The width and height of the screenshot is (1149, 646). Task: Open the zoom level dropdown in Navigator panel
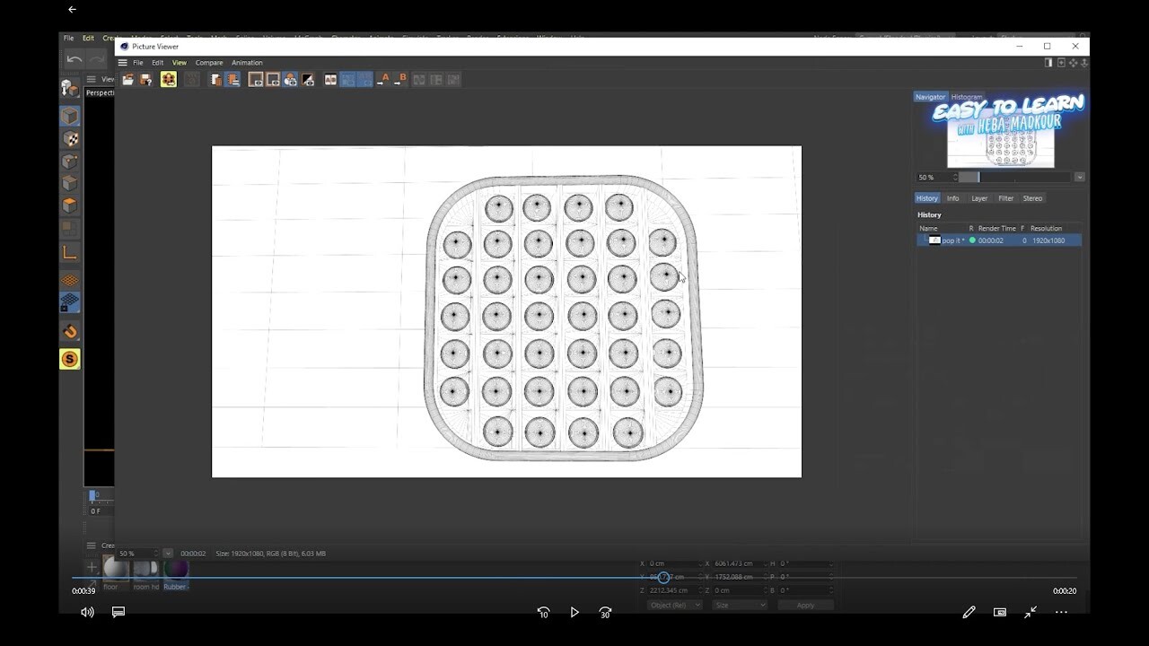coord(1079,177)
